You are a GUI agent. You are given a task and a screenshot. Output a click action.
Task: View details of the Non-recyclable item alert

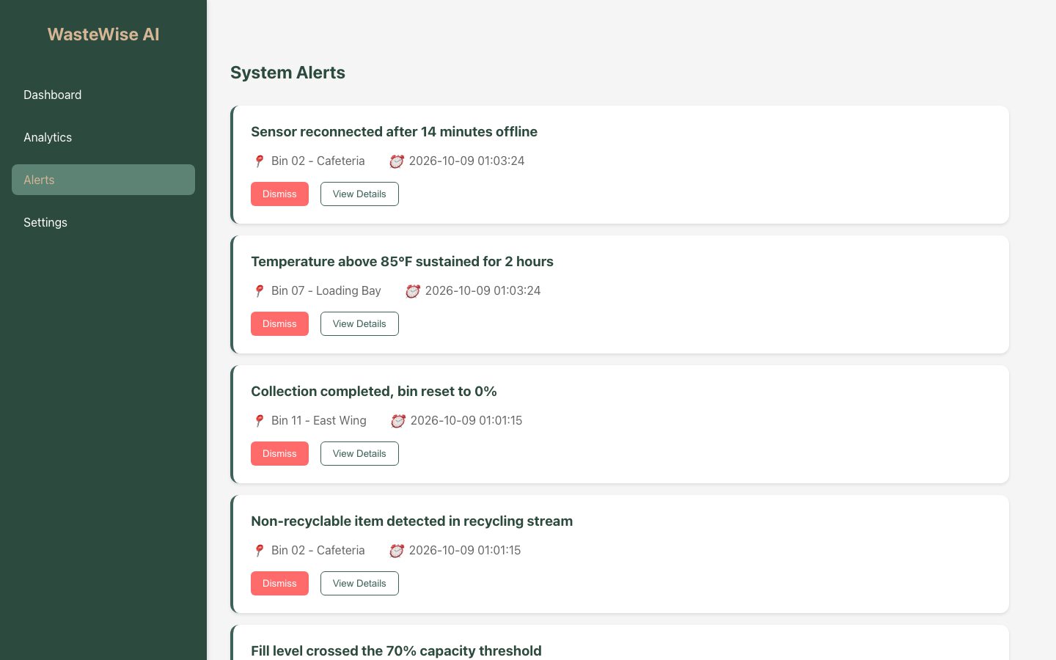pos(359,584)
